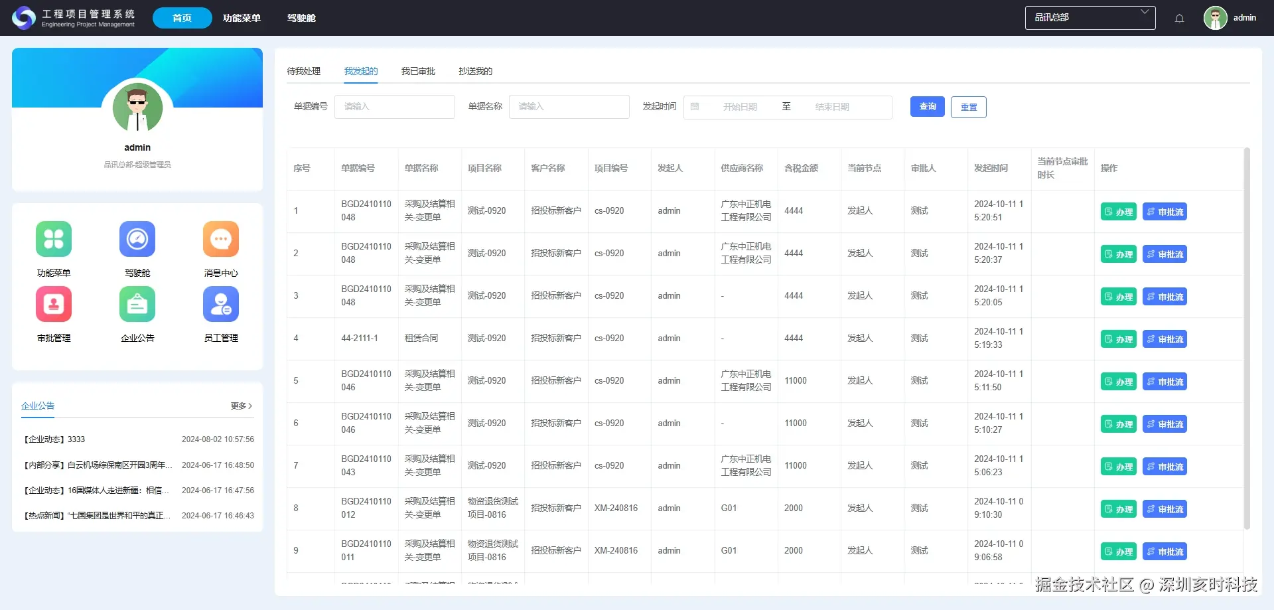Viewport: 1274px width, 610px height.
Task: Click 办理 for row 1
Action: click(1119, 212)
